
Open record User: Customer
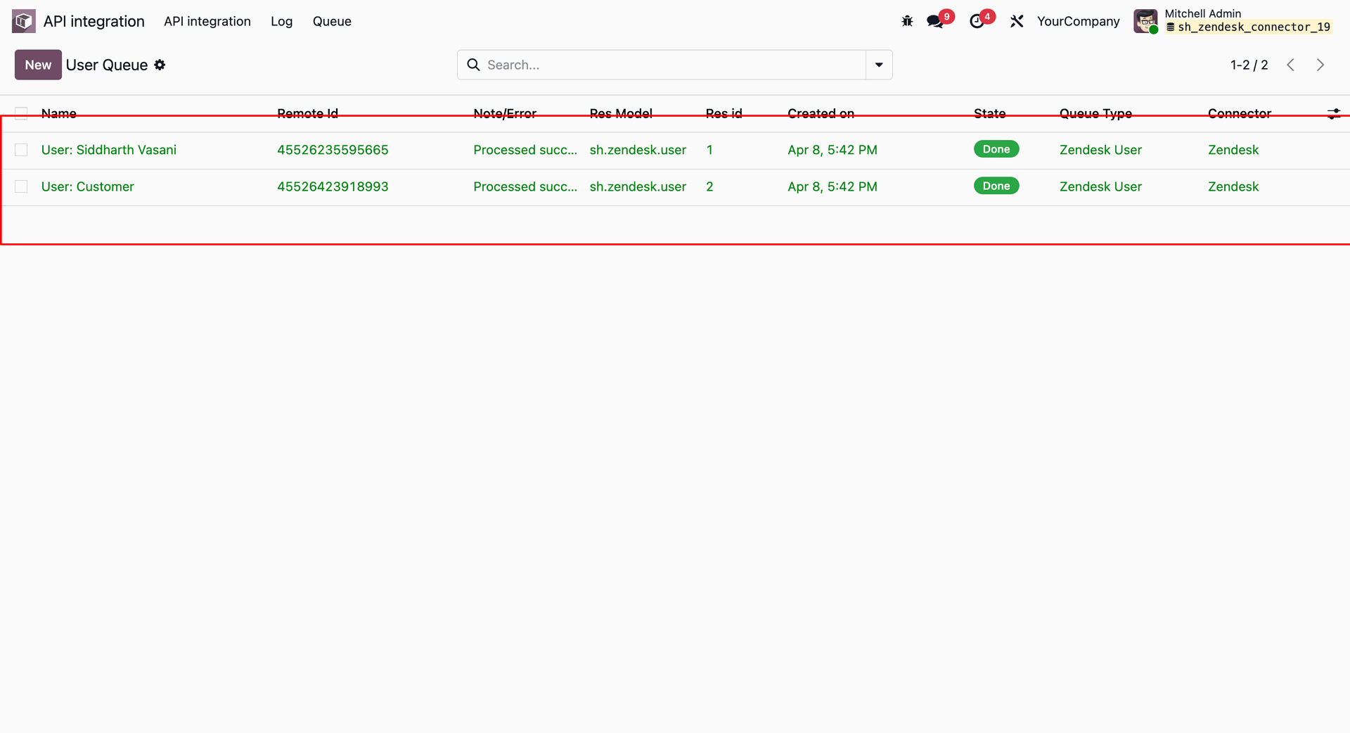coord(88,186)
